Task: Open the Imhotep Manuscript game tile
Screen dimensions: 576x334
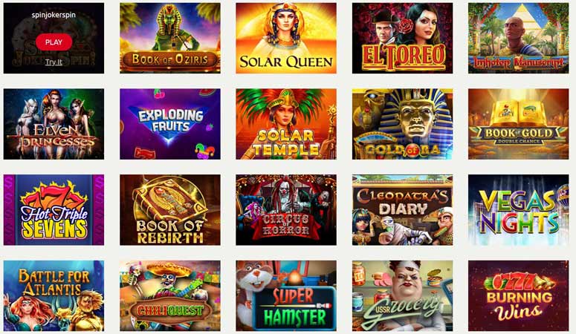Action: (518, 38)
